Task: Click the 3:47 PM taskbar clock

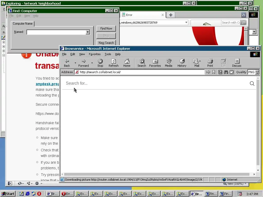Action: [252, 194]
